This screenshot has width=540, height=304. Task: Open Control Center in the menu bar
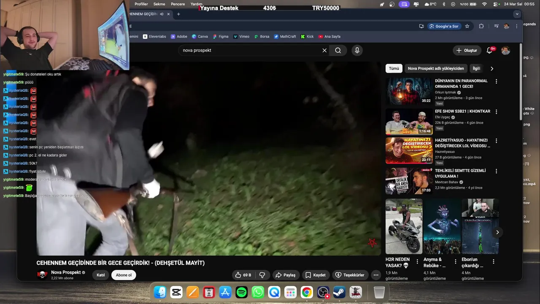[x=496, y=4]
